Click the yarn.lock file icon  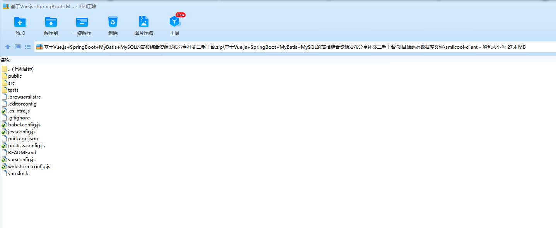4,173
